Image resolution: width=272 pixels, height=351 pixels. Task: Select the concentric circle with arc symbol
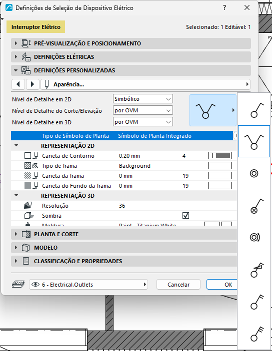[254, 237]
